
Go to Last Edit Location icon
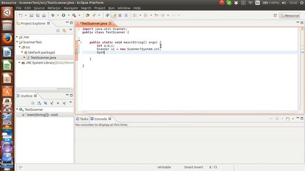tap(156, 15)
